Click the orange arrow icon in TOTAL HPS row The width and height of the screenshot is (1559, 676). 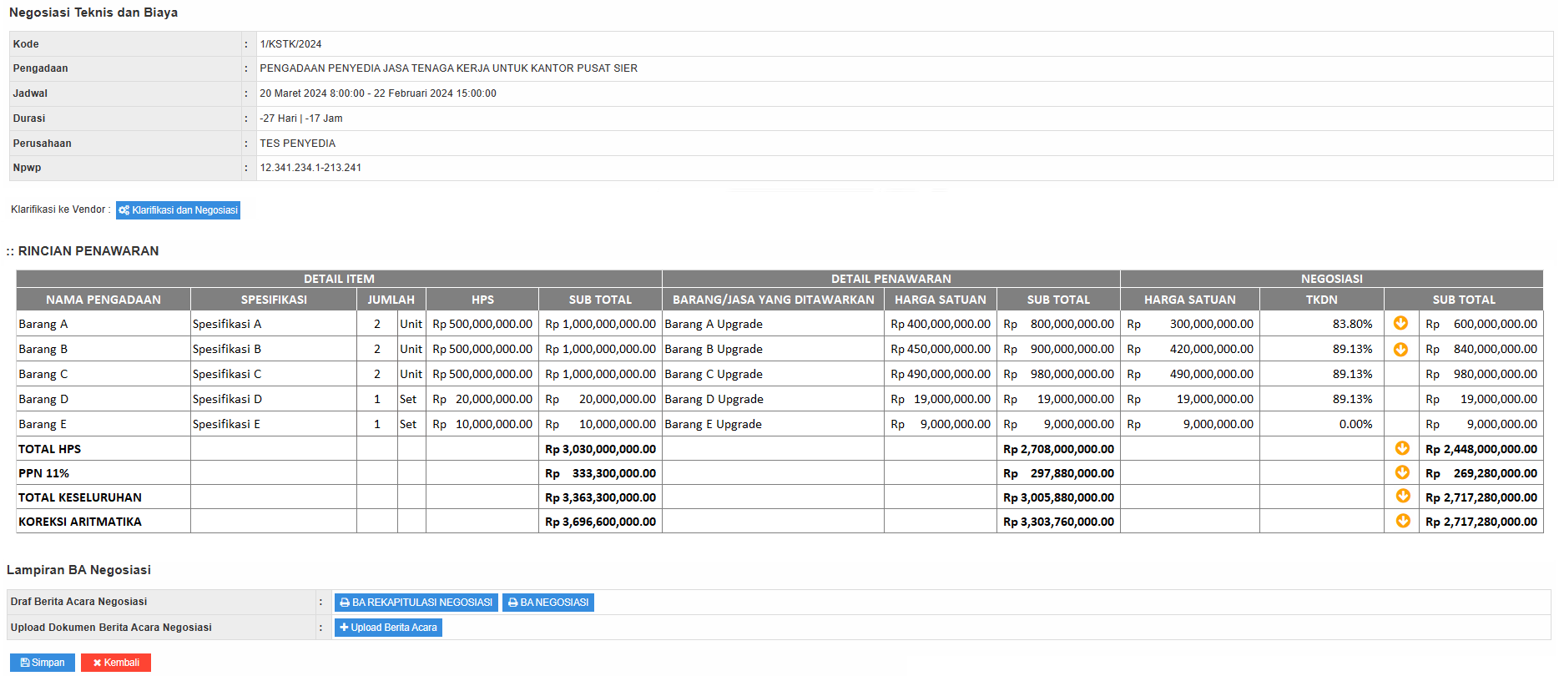tap(1402, 448)
